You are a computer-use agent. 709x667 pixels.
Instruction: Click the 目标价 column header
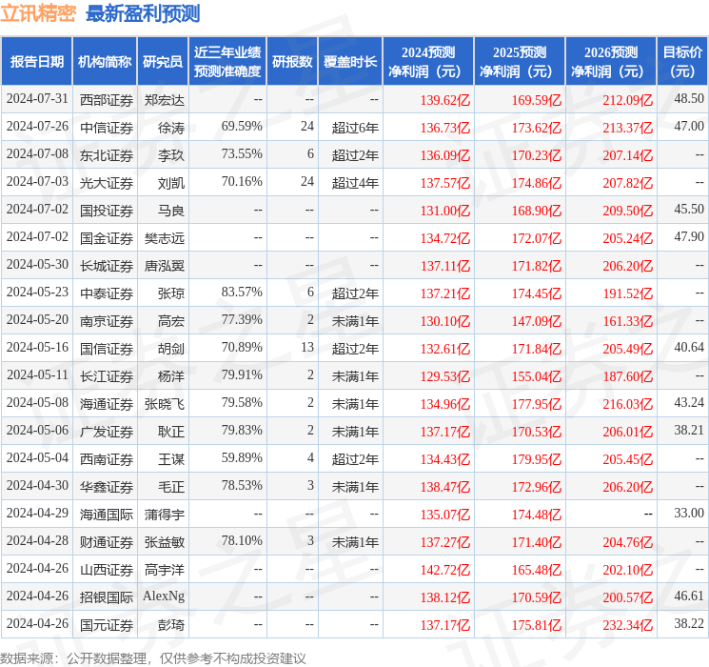[x=681, y=61]
